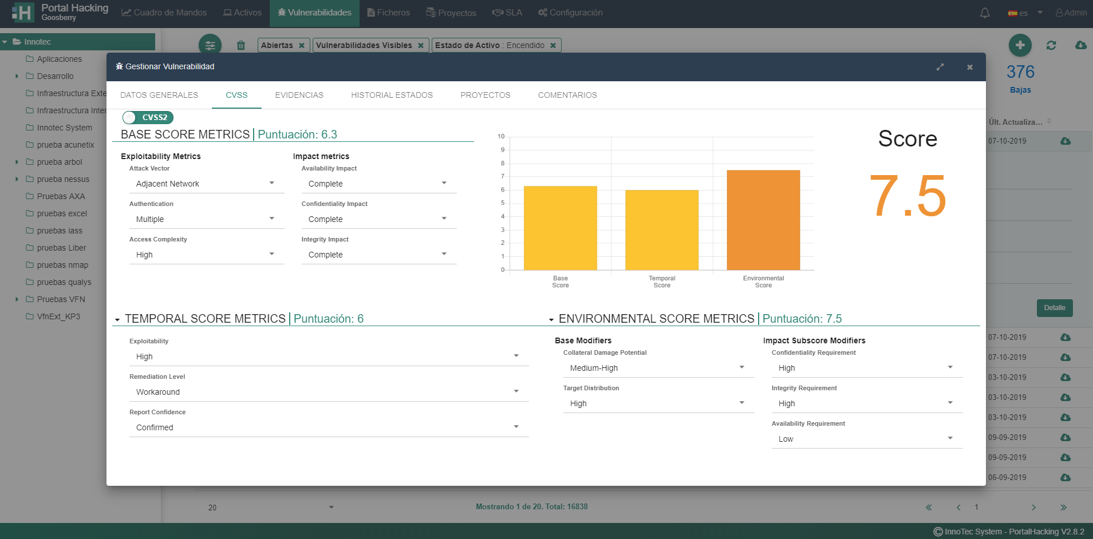This screenshot has height=539, width=1093.
Task: Open the Integrity Impact dropdown
Action: point(379,255)
